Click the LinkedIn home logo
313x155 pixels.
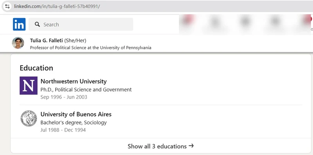tap(19, 24)
